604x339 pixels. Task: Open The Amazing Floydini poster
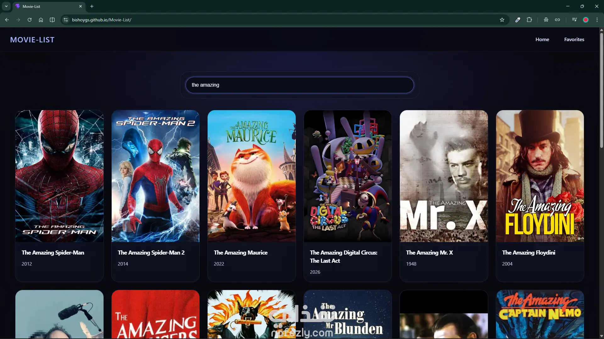click(540, 176)
